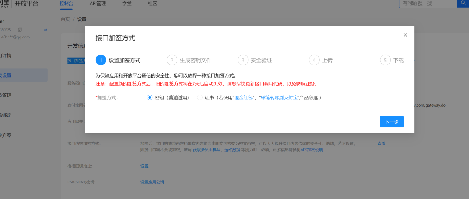Select the 密钥 (普遍适用) radio option
The height and width of the screenshot is (199, 469).
pos(150,97)
